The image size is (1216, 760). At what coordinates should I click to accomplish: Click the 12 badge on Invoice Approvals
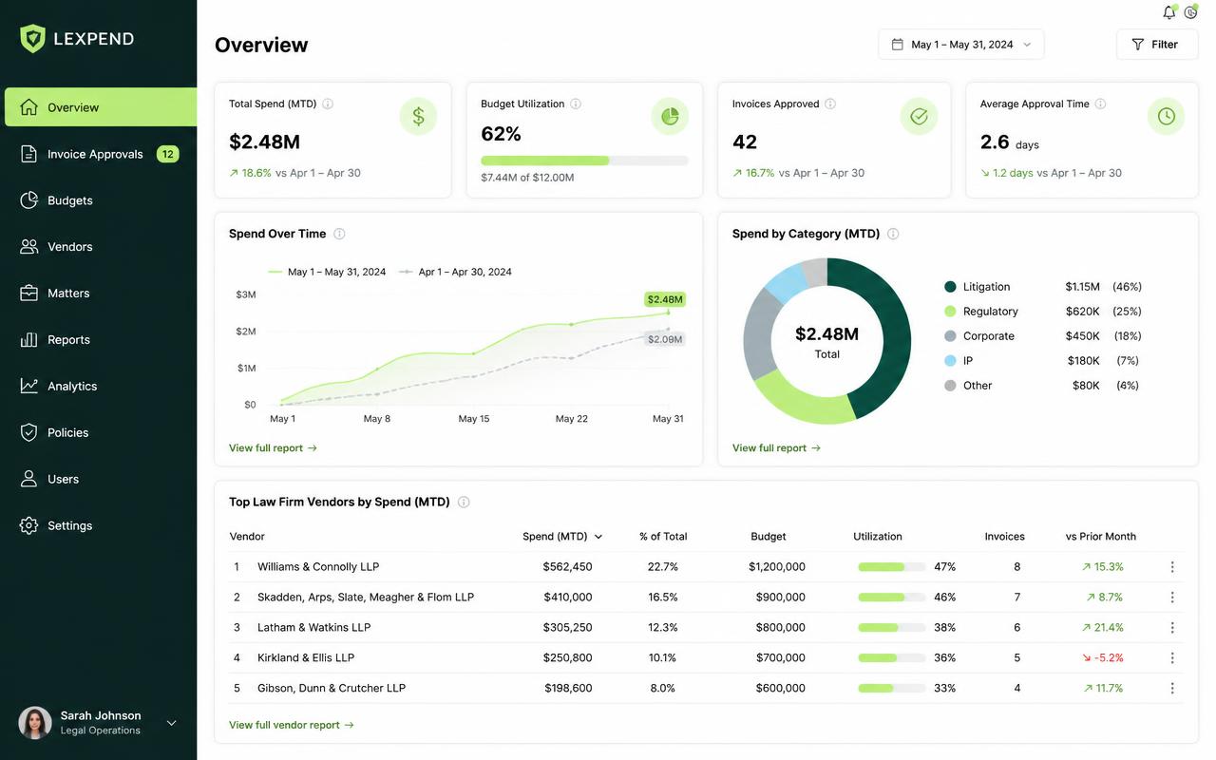pyautogui.click(x=167, y=154)
